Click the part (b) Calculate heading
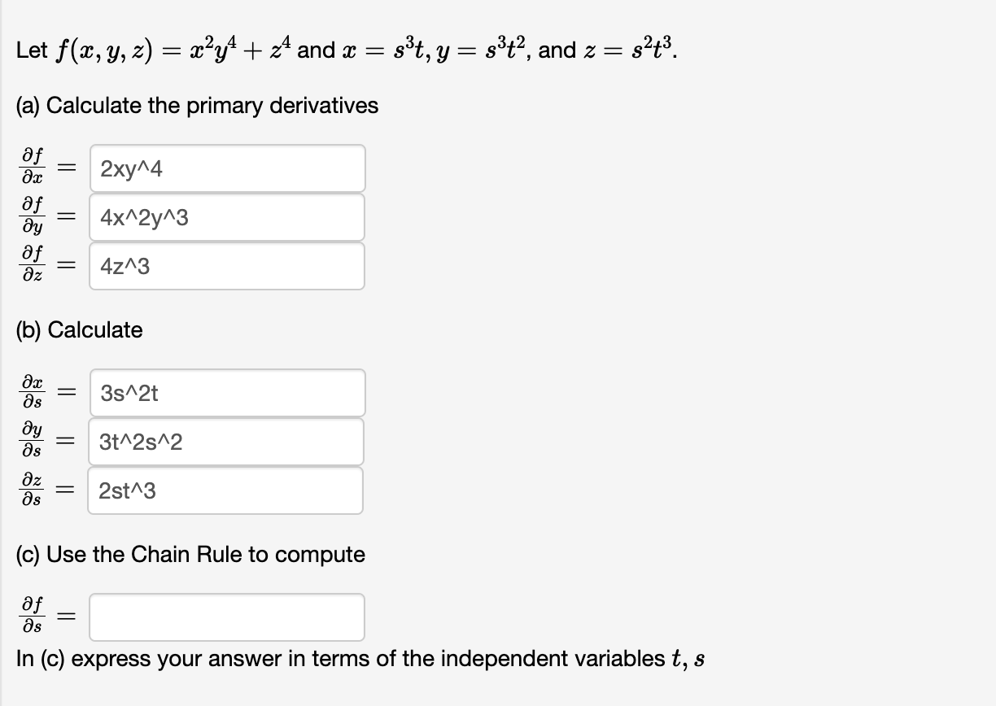Viewport: 996px width, 706px height. [78, 330]
